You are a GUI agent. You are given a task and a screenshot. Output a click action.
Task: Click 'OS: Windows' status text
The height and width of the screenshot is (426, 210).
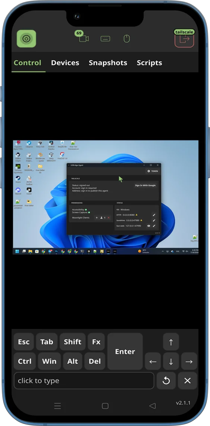coord(123,210)
